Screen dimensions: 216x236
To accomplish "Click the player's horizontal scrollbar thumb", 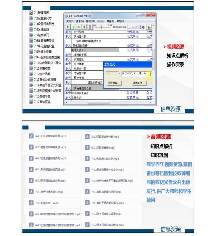I will pyautogui.click(x=98, y=102).
